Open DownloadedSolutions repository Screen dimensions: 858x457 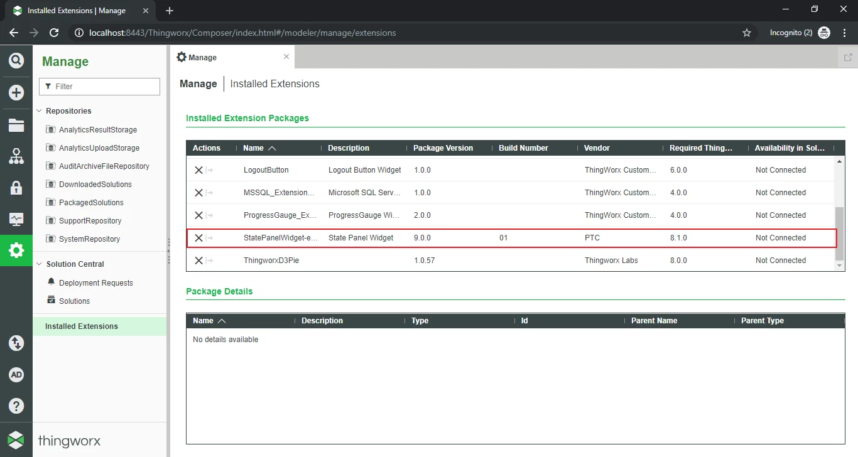click(95, 185)
